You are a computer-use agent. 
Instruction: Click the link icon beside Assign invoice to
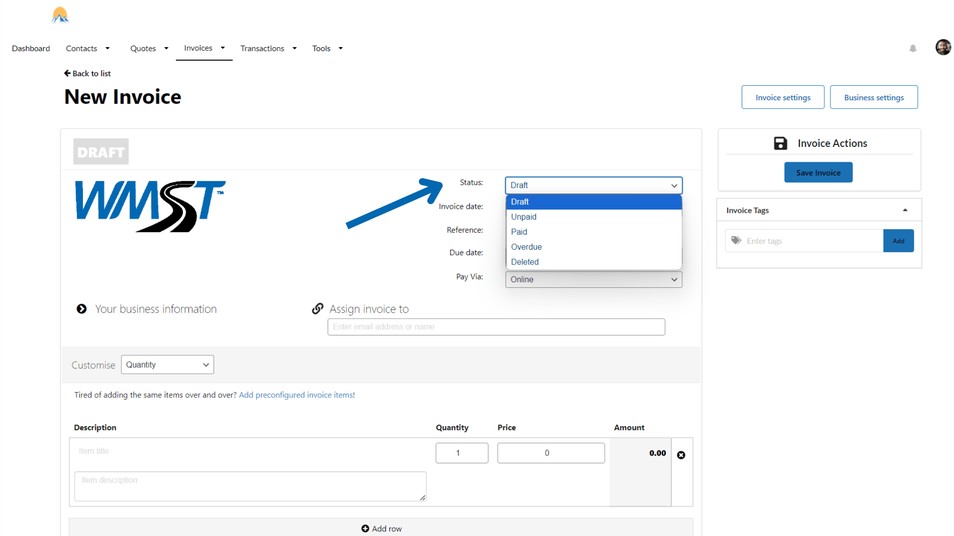pos(318,309)
